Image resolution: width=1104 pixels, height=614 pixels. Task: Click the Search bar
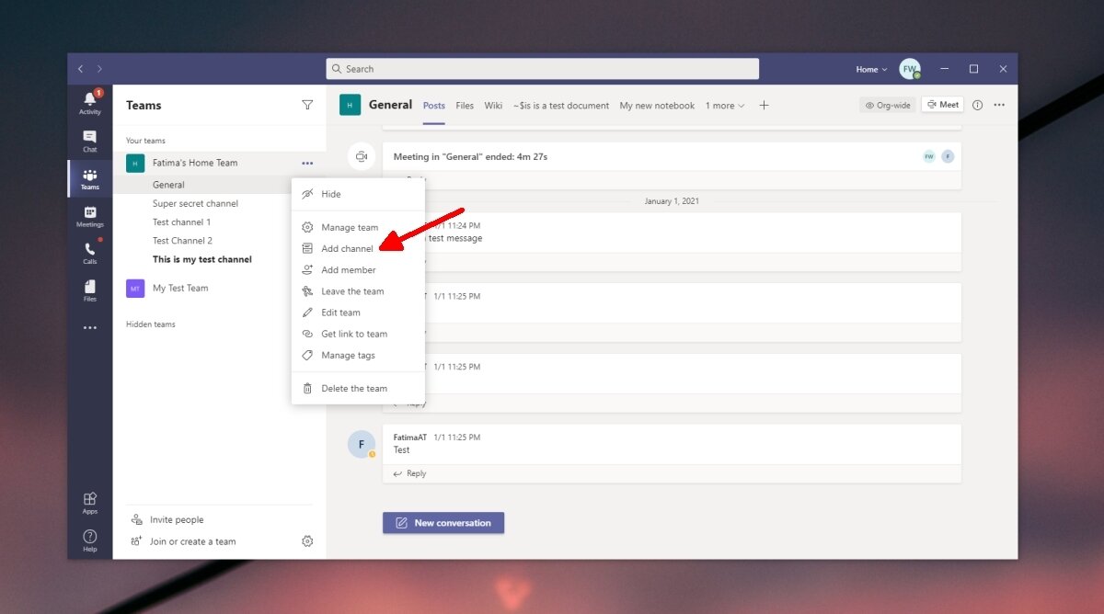(x=542, y=68)
